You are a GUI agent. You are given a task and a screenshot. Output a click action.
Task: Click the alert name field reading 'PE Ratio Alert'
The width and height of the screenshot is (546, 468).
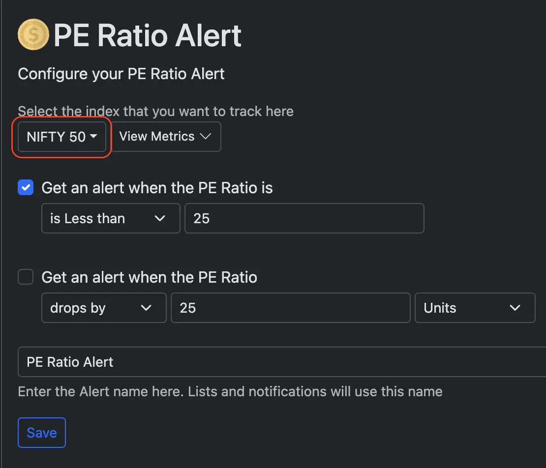[282, 362]
